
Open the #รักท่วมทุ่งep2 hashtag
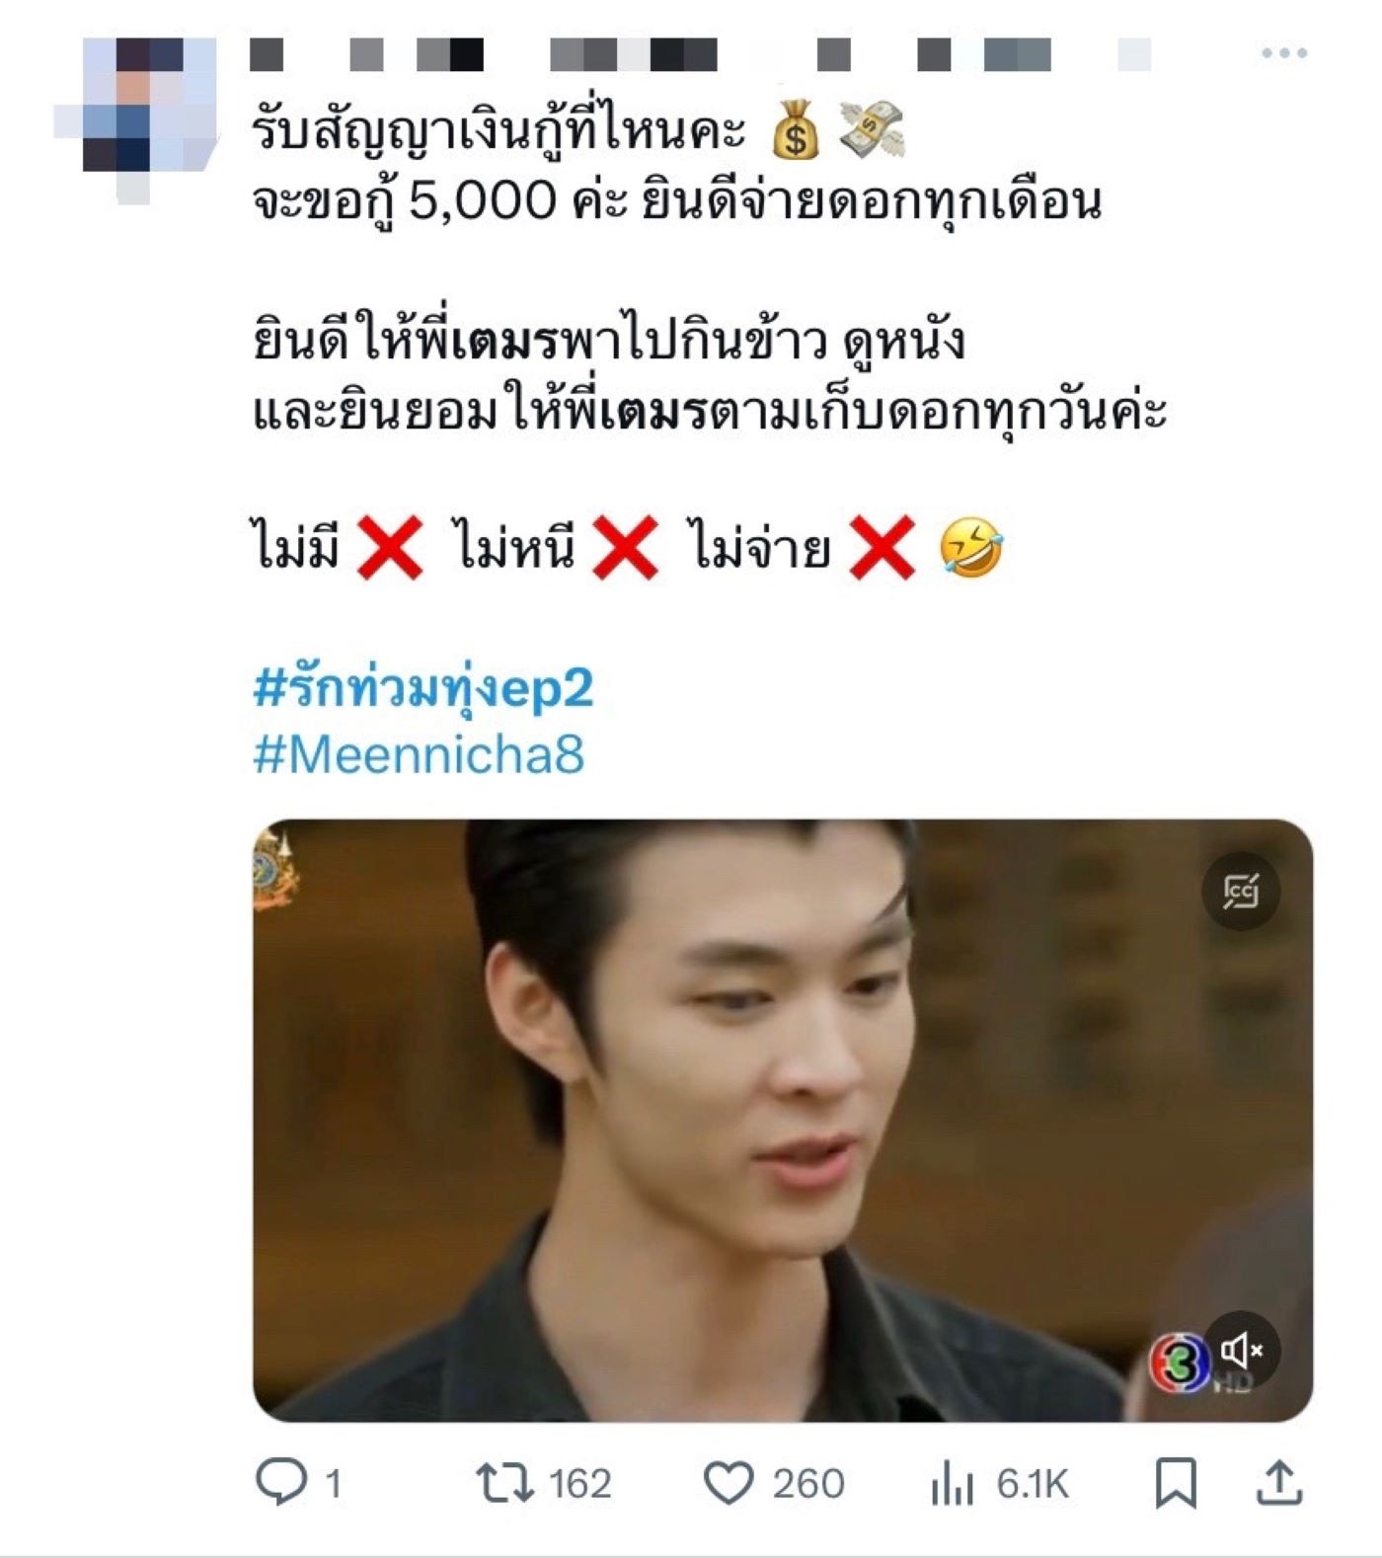click(423, 688)
